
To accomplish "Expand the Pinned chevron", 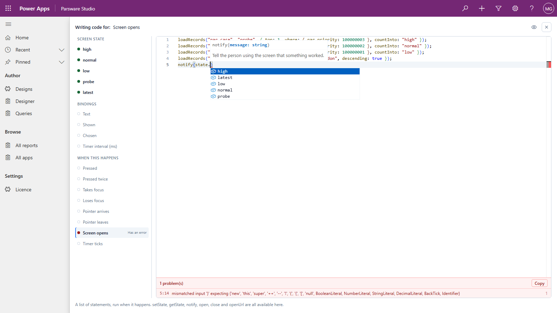I will coord(62,62).
